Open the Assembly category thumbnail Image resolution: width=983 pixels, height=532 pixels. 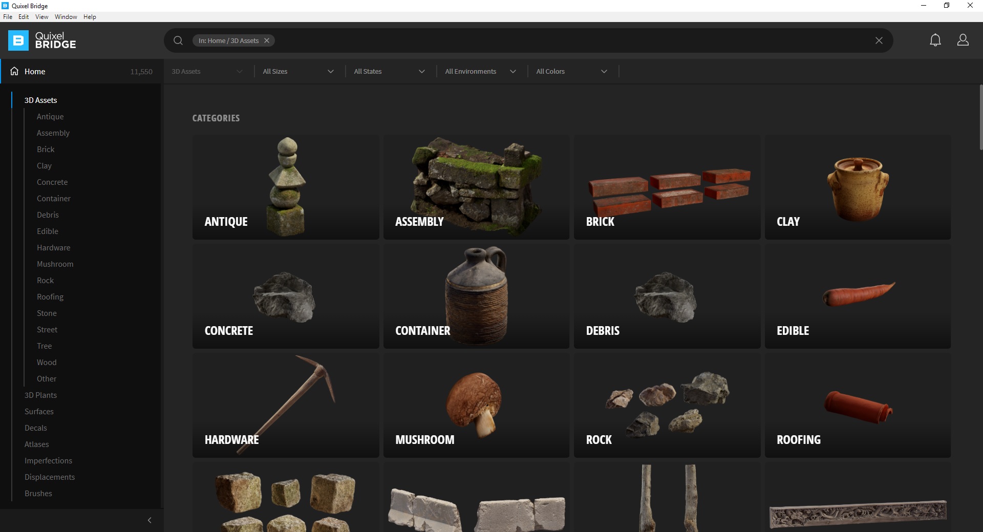point(476,187)
